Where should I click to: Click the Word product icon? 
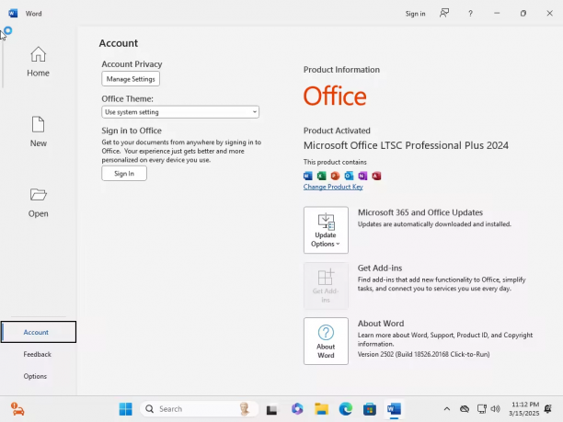[x=307, y=176]
